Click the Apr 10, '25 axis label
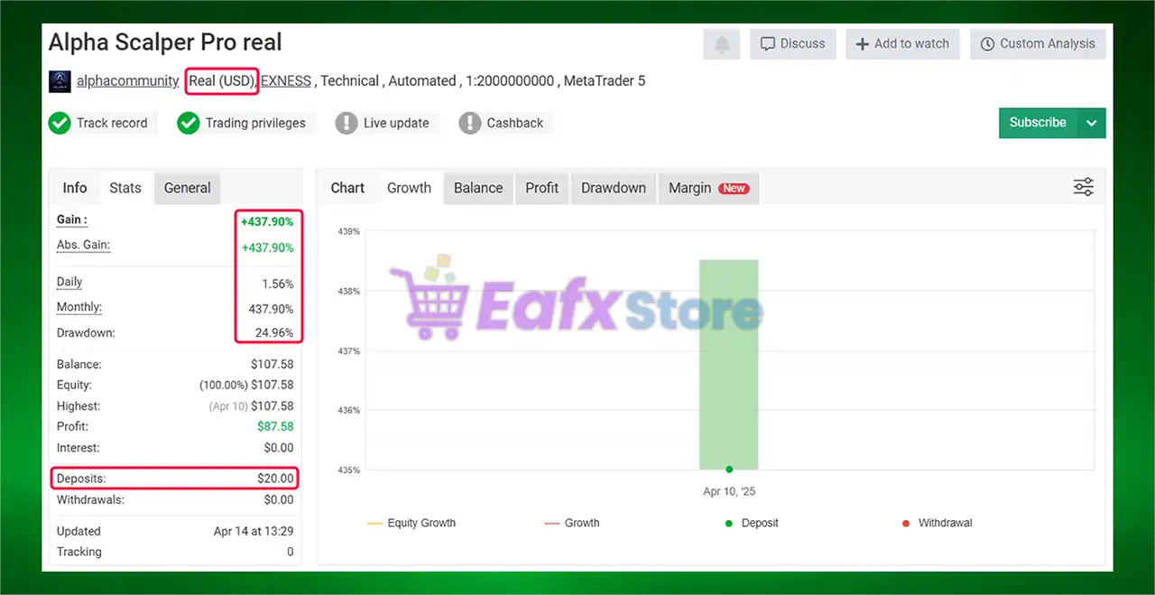The image size is (1155, 595). tap(729, 492)
